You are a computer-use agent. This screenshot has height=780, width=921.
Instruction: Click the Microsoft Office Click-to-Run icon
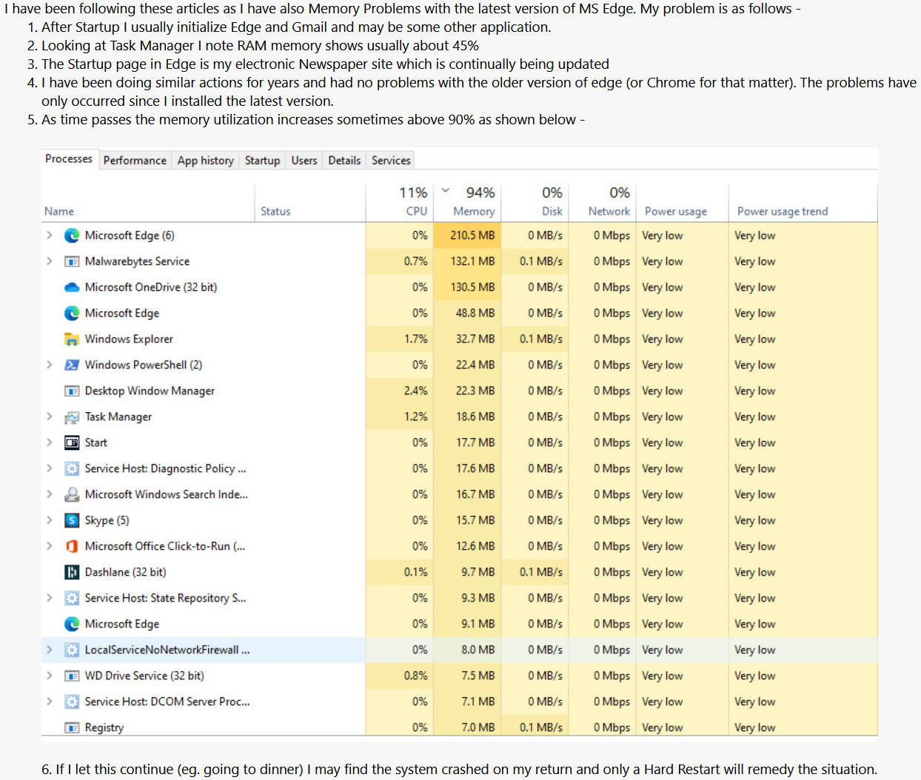tap(72, 546)
